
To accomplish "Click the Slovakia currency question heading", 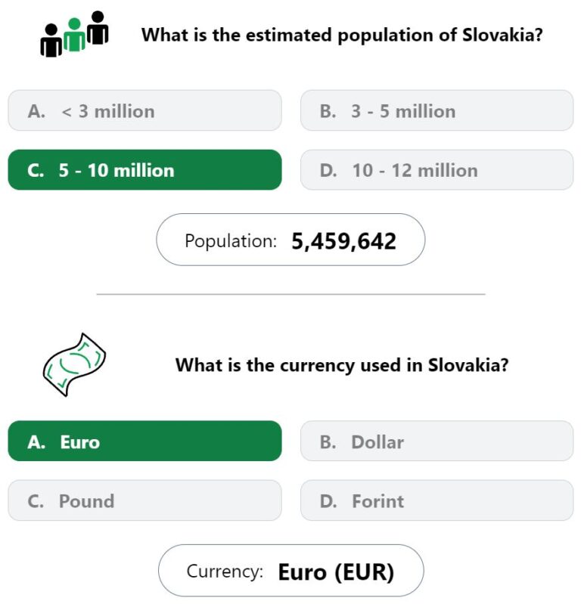I will (342, 365).
